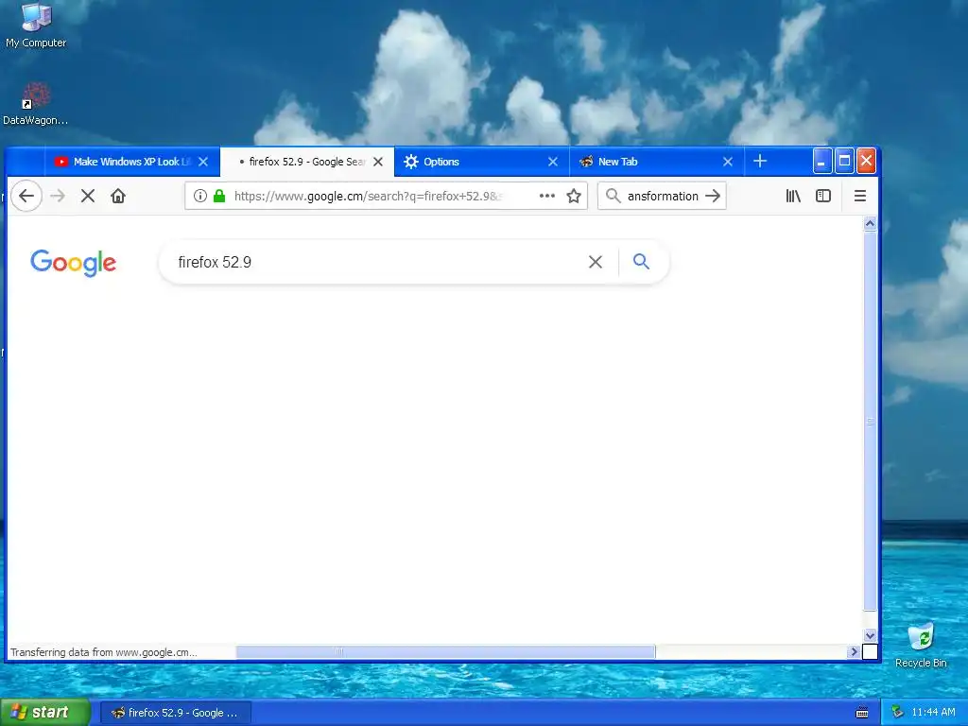Screen dimensions: 968x726
Task: Open the page actions three-dot menu
Action: [547, 196]
